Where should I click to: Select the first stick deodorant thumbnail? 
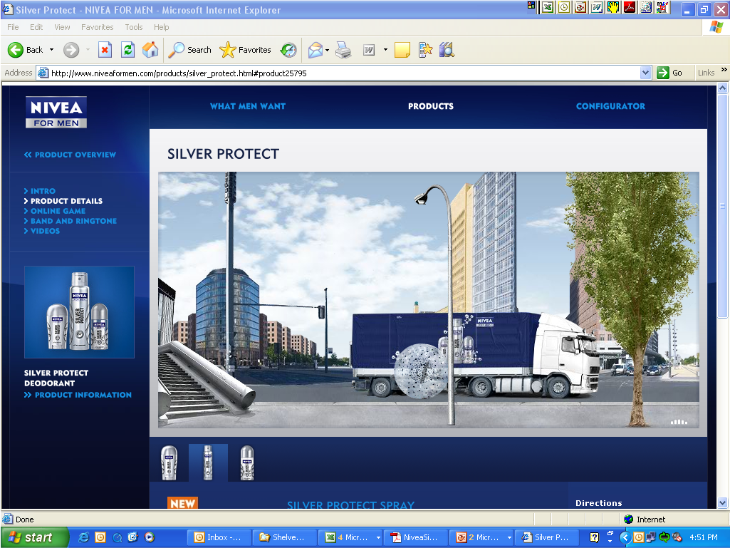[169, 462]
